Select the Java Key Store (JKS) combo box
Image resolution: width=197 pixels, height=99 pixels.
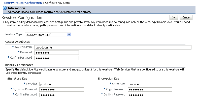tap(48, 35)
